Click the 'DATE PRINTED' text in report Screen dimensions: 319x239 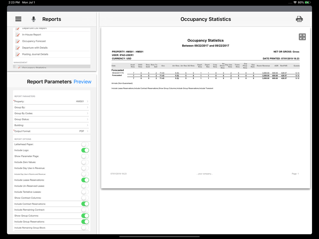pos(281,59)
